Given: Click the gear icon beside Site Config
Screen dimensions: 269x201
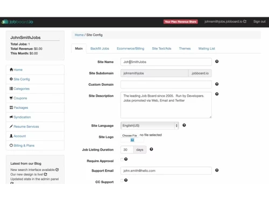Looking at the screenshot, I should [x=11, y=79].
